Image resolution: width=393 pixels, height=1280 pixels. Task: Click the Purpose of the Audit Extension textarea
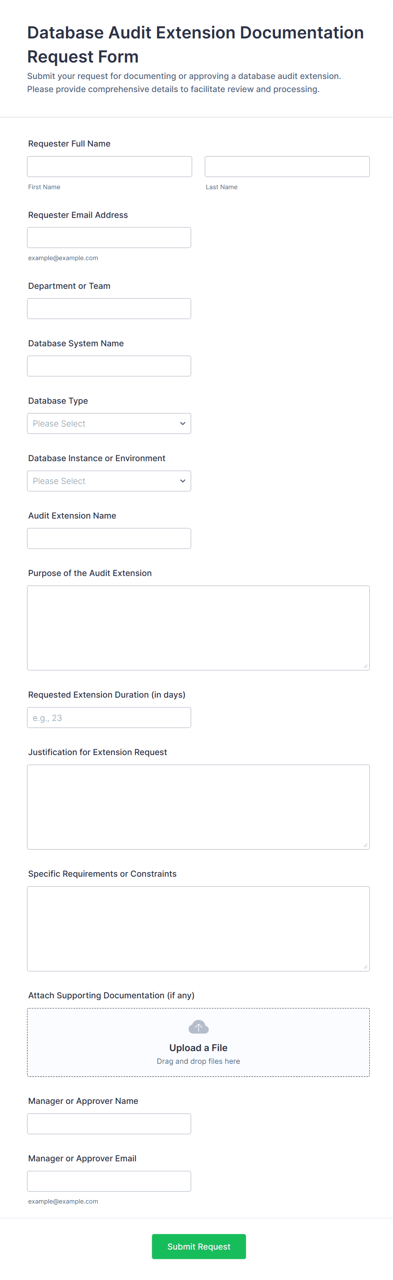pos(198,628)
